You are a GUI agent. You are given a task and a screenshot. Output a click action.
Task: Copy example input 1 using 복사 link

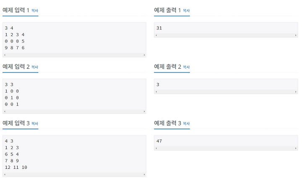click(x=35, y=10)
